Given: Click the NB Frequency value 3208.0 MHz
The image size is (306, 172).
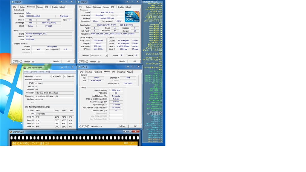Looking at the screenshot, I should coord(128,84).
